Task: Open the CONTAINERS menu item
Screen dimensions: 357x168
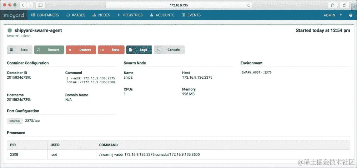Action: pos(45,15)
